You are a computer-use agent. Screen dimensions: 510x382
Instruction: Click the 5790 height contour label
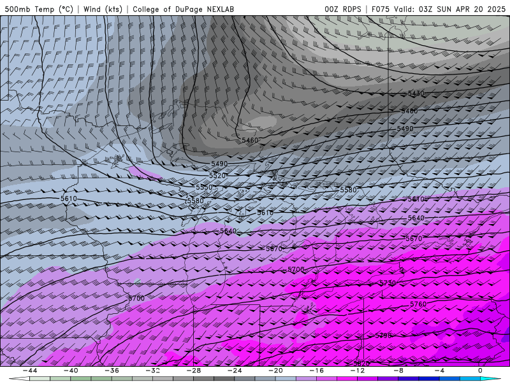point(383,336)
